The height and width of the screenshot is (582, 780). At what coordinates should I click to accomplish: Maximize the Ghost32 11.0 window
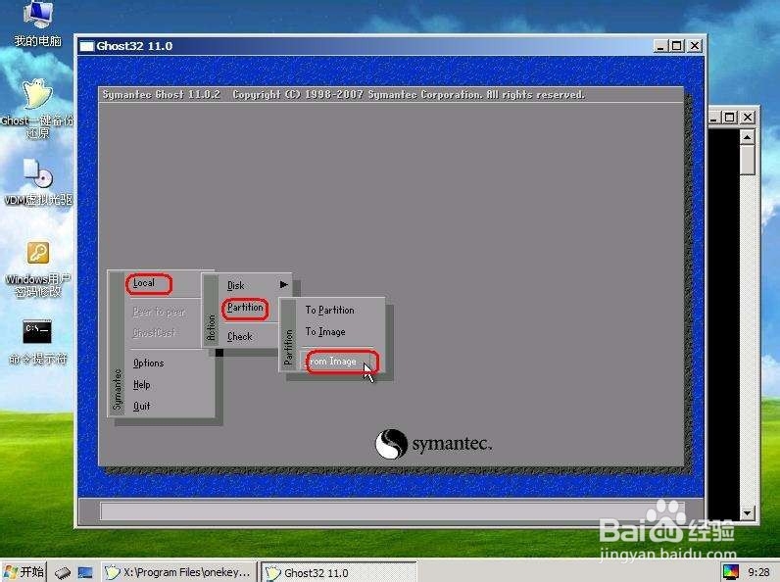pos(676,46)
